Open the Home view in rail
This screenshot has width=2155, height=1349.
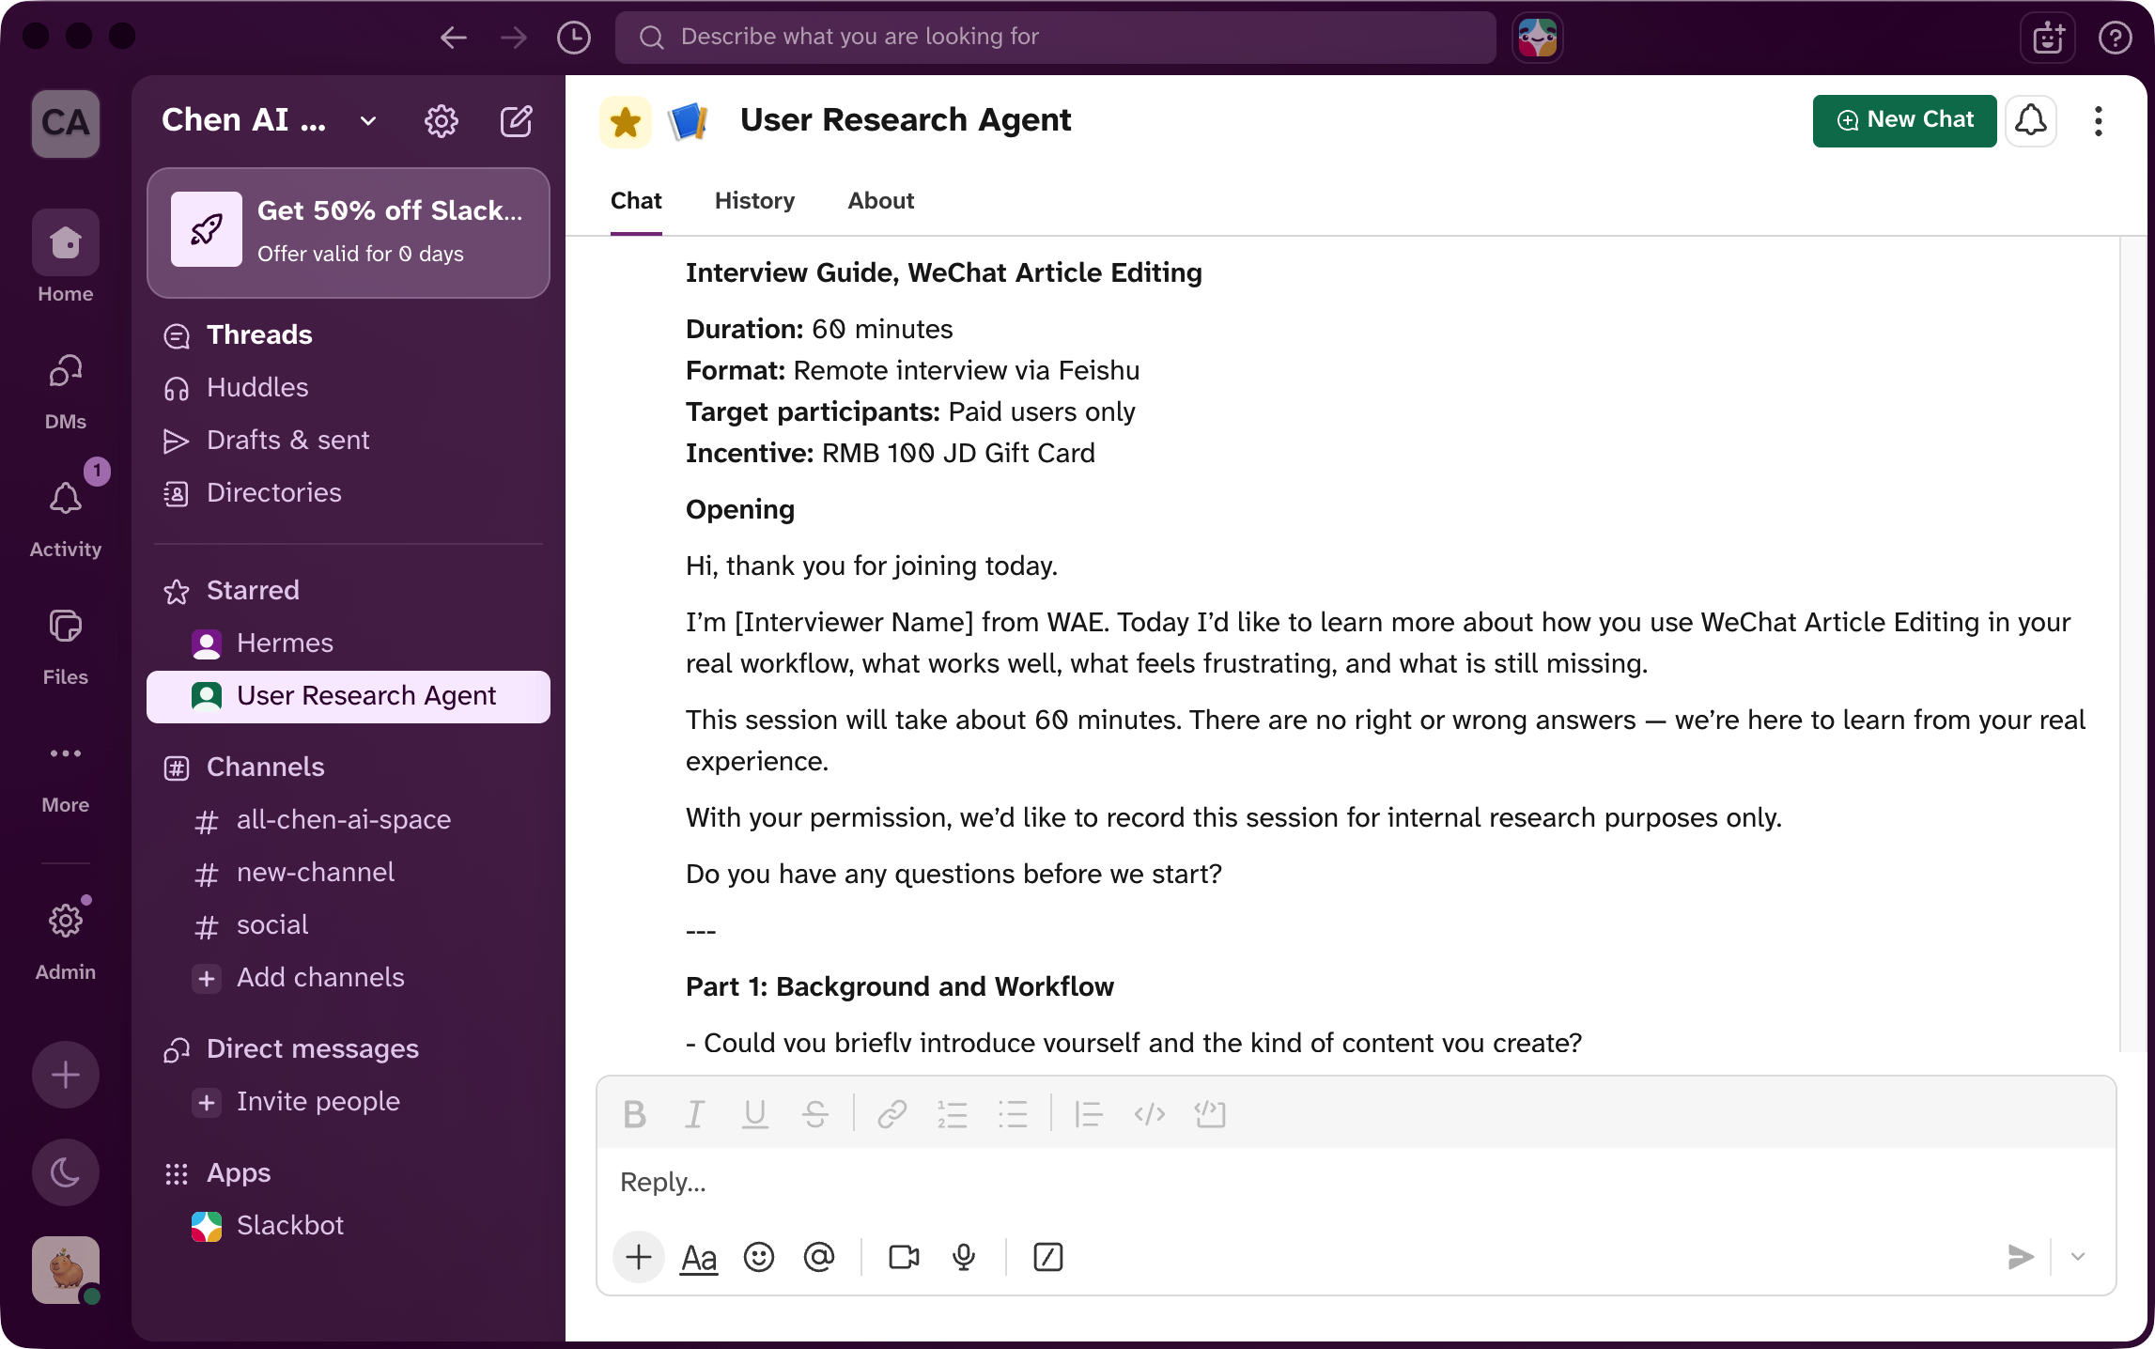[x=66, y=256]
